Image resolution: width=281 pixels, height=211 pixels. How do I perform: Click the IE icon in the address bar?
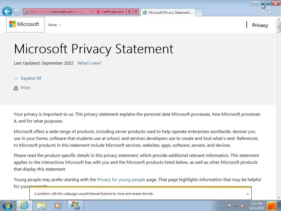click(x=26, y=12)
